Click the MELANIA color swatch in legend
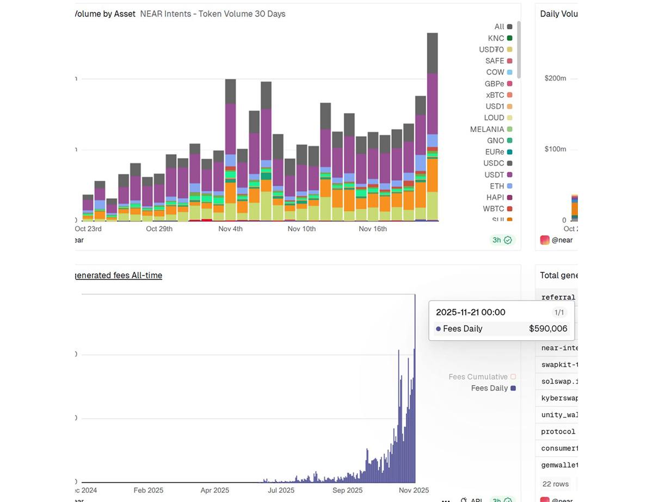This screenshot has width=653, height=502. (510, 129)
